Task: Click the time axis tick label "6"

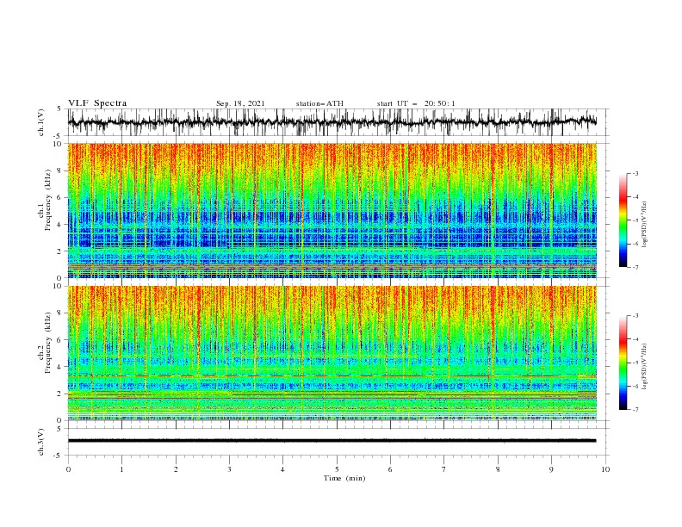Action: point(390,469)
